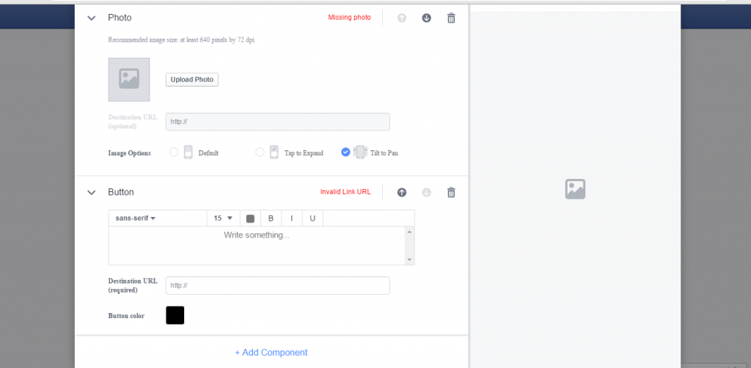Select the Tilt to Pan option
This screenshot has width=751, height=368.
346,152
